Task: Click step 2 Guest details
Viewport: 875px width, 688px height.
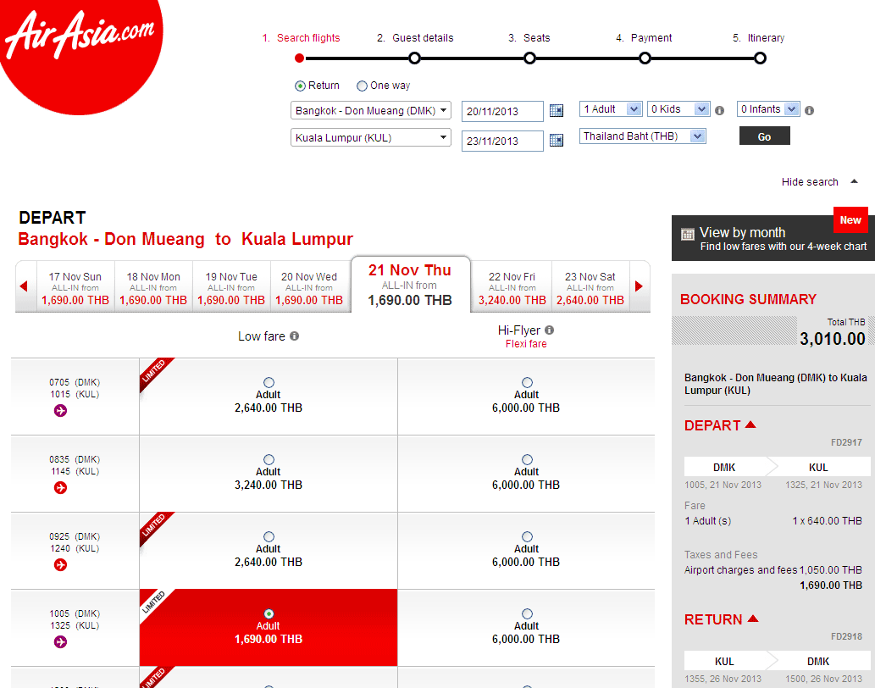Action: click(x=414, y=38)
